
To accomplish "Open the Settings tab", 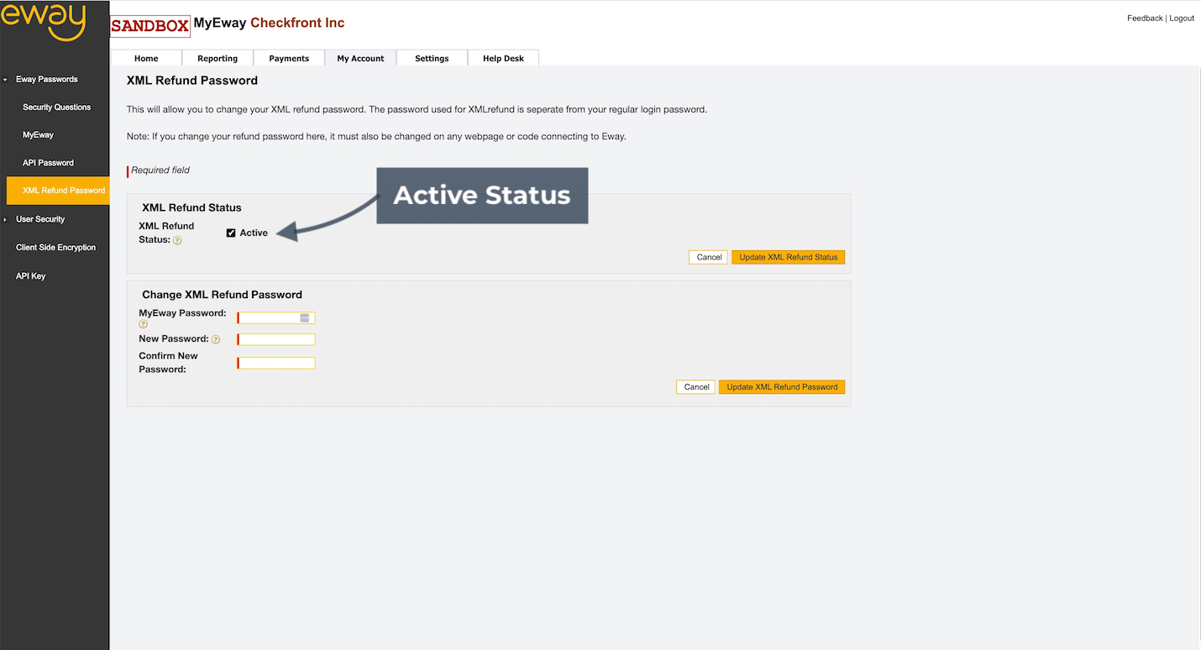I will click(432, 58).
